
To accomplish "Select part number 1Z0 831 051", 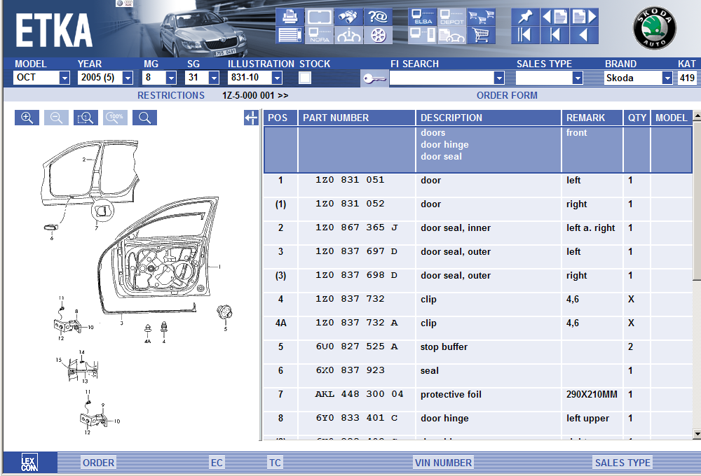I will (350, 180).
